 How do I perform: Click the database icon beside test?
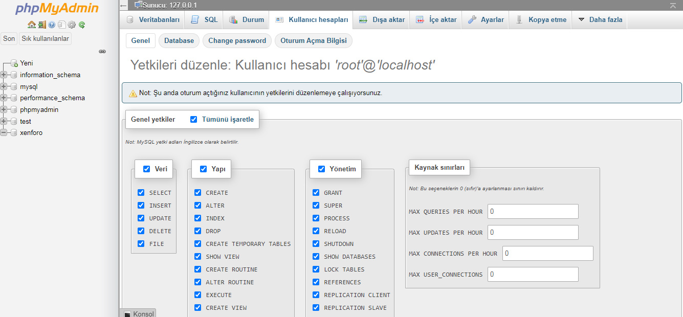point(14,122)
